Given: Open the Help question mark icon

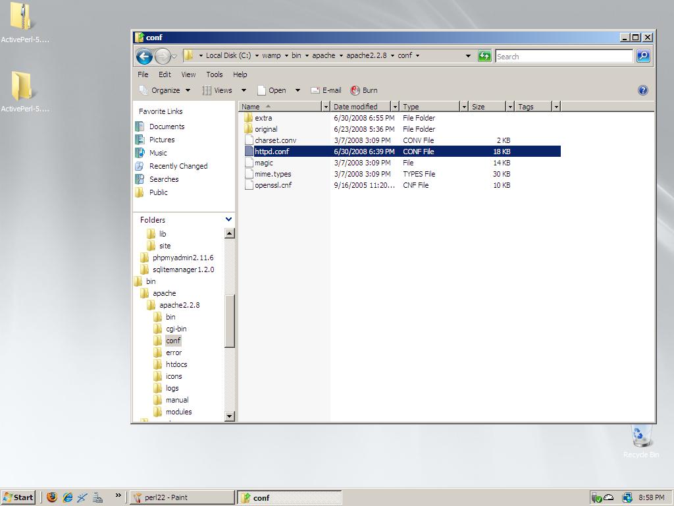Looking at the screenshot, I should tap(642, 90).
